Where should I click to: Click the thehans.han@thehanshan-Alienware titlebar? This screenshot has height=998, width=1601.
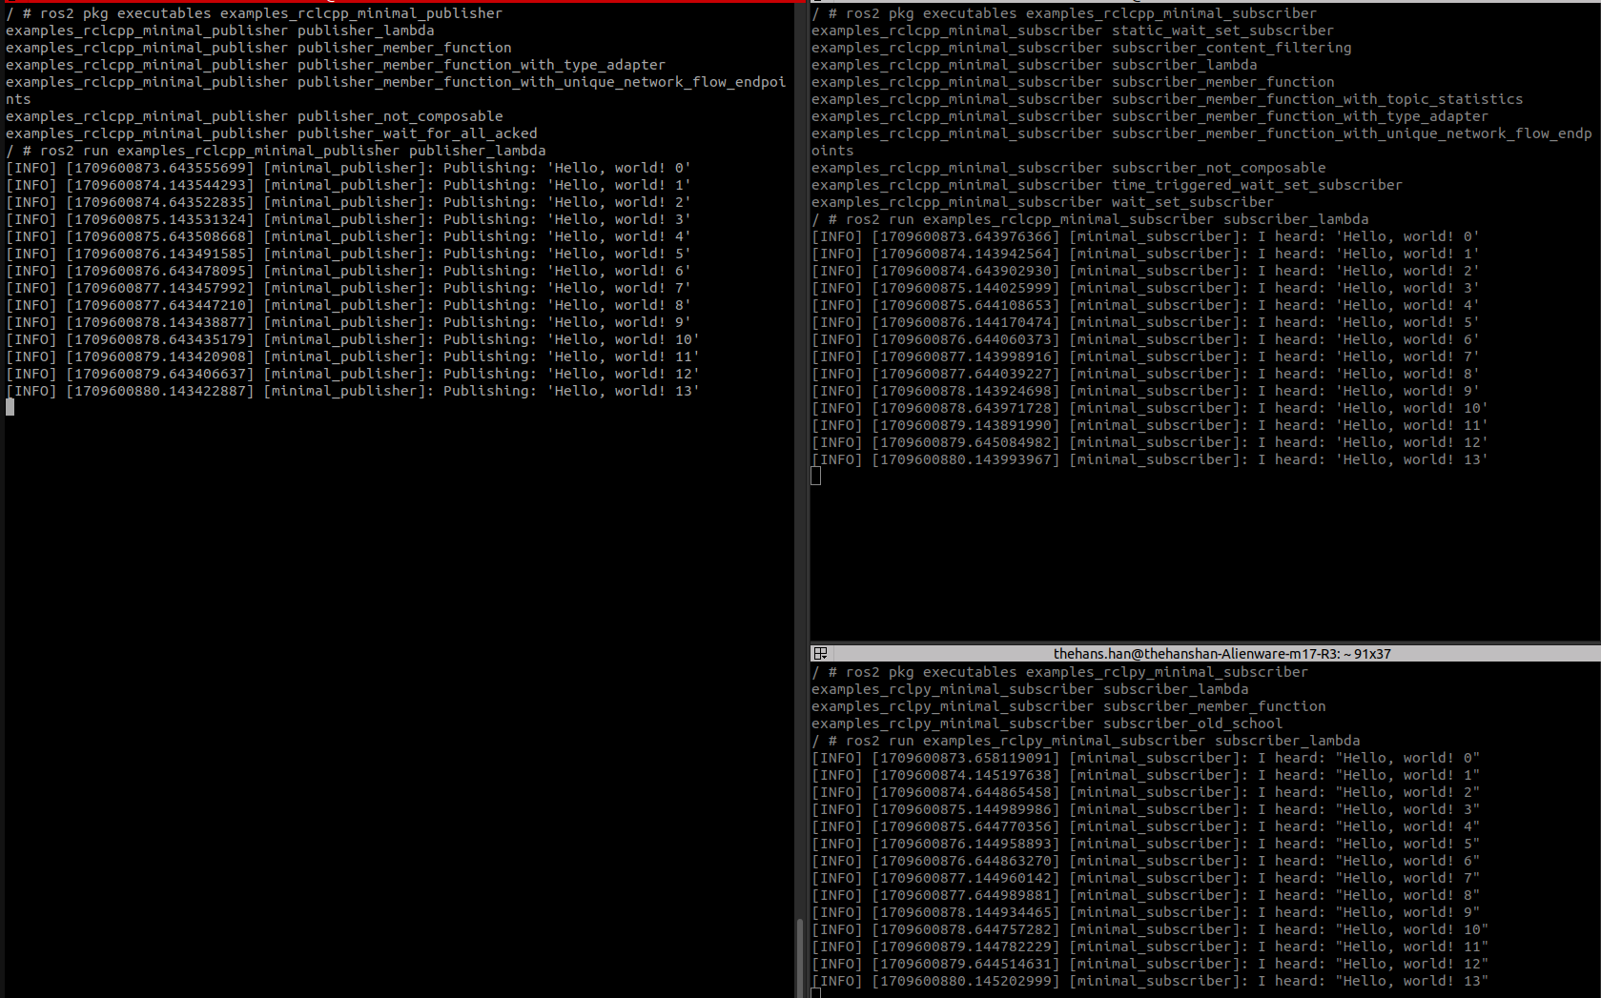coord(1221,654)
